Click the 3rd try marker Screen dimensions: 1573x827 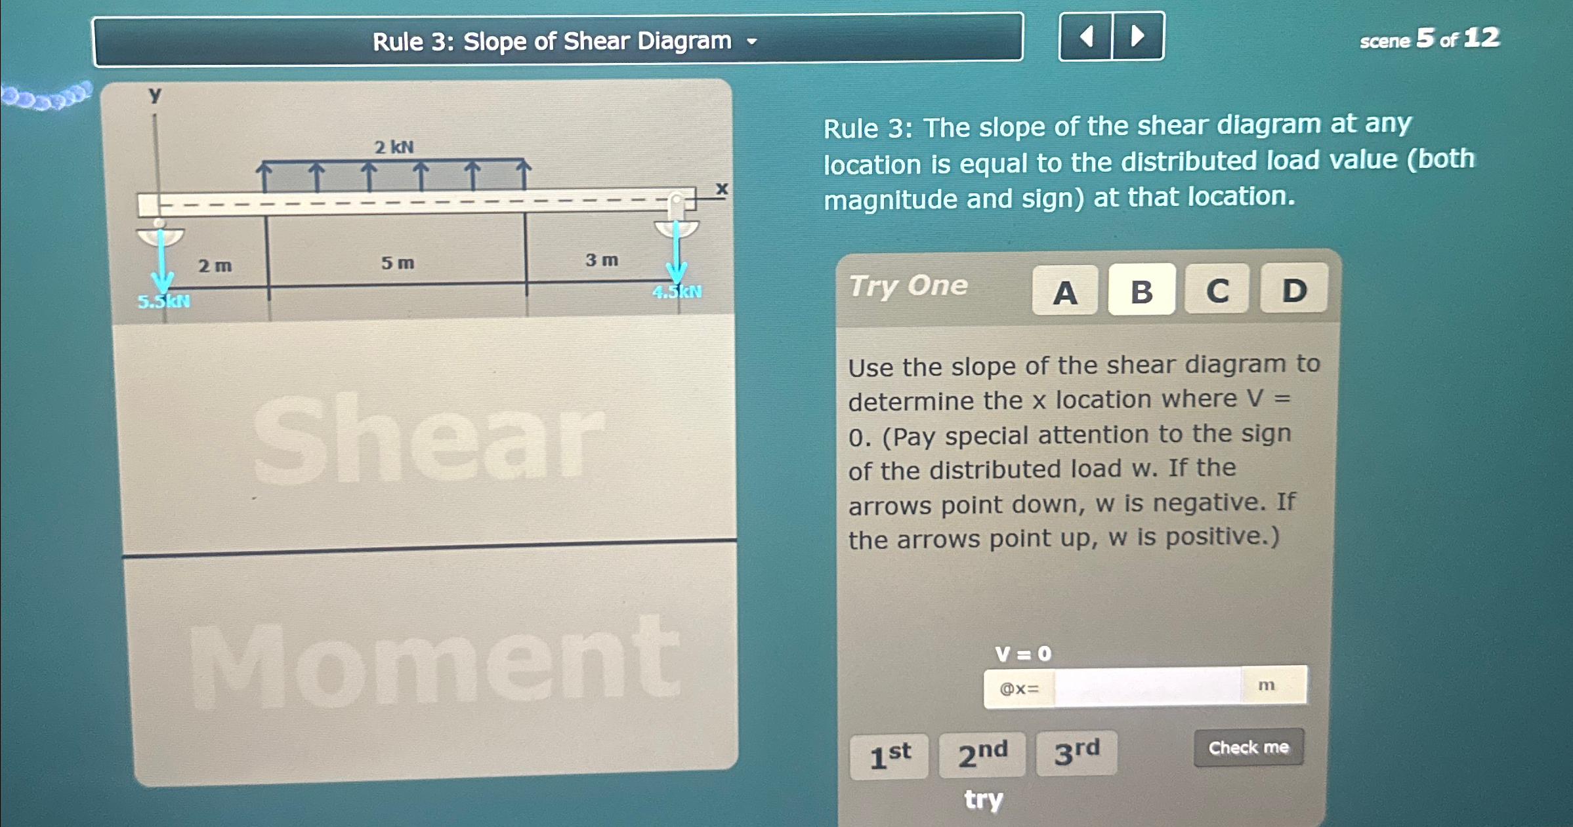click(x=1074, y=754)
